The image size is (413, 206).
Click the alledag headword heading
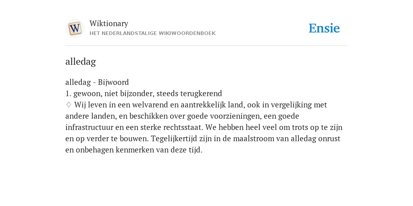pyautogui.click(x=81, y=62)
